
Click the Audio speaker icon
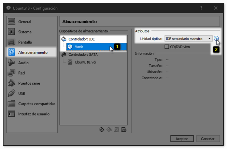pos(12,63)
